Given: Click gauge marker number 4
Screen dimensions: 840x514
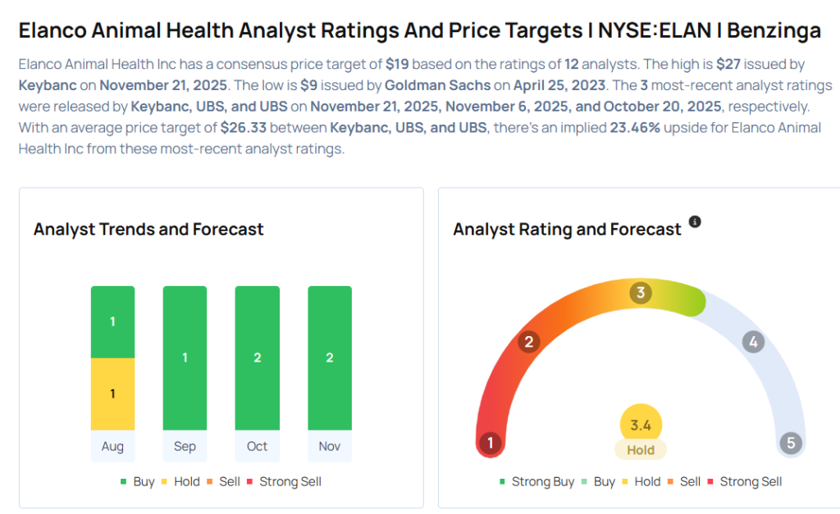Looking at the screenshot, I should 753,342.
